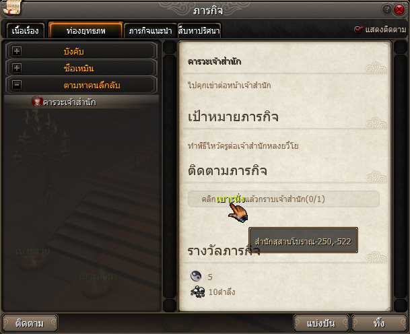Expand the ซือเหมิน quest category

(x=17, y=68)
